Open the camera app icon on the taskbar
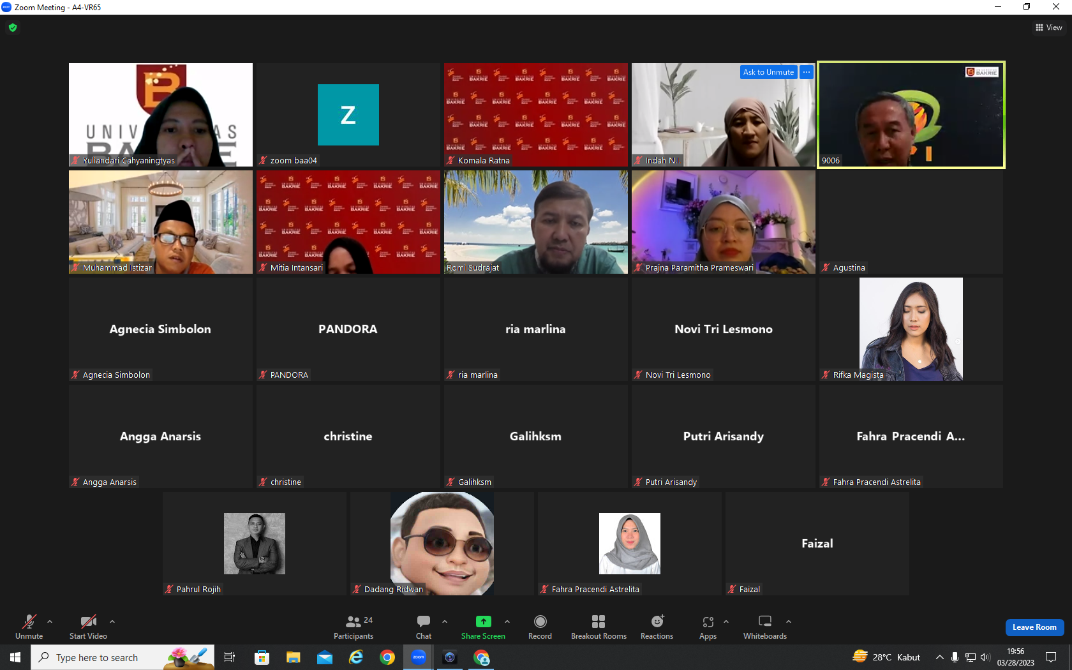Screen dimensions: 1072x670 point(450,657)
